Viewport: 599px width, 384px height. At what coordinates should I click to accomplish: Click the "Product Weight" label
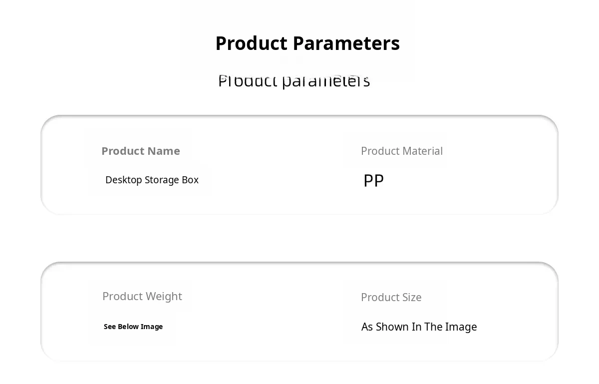click(142, 296)
